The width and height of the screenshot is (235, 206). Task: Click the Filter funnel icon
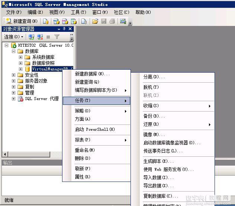(x=57, y=37)
